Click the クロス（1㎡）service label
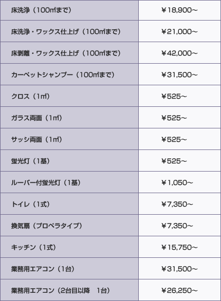 coord(30,96)
